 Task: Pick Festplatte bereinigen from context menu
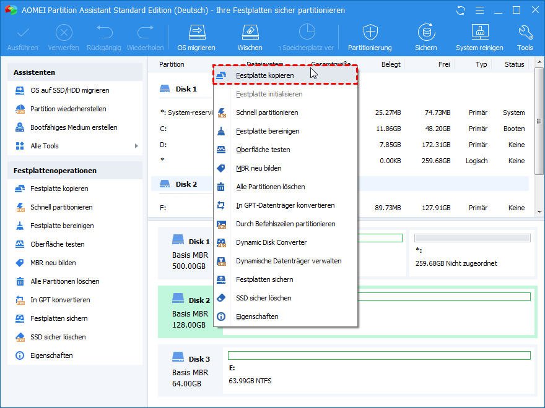point(286,131)
